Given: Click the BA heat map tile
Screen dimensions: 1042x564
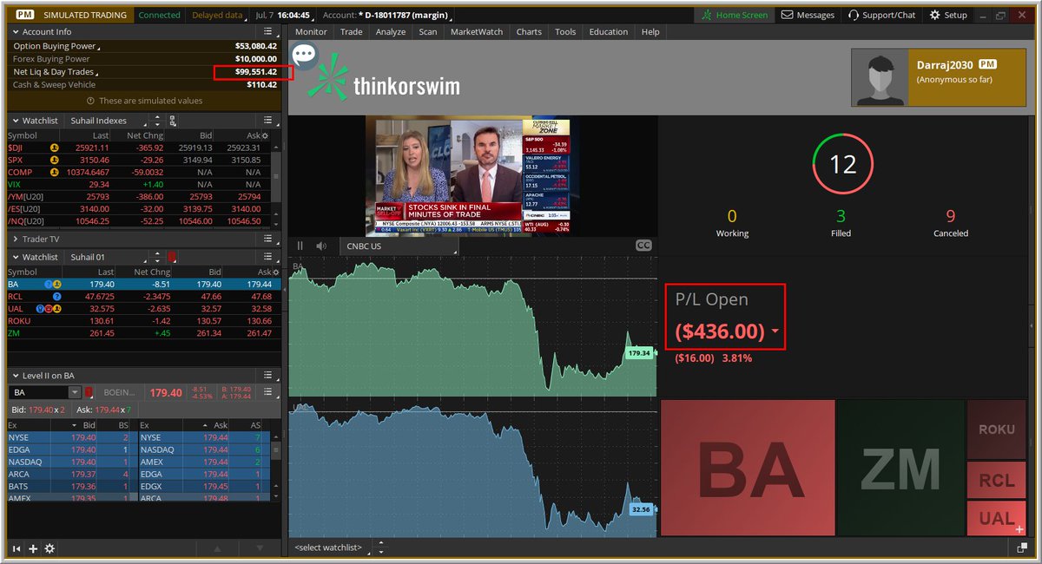Looking at the screenshot, I should [x=748, y=468].
